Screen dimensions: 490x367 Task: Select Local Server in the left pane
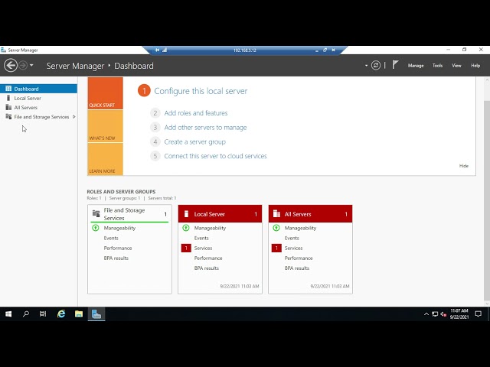[x=38, y=99]
